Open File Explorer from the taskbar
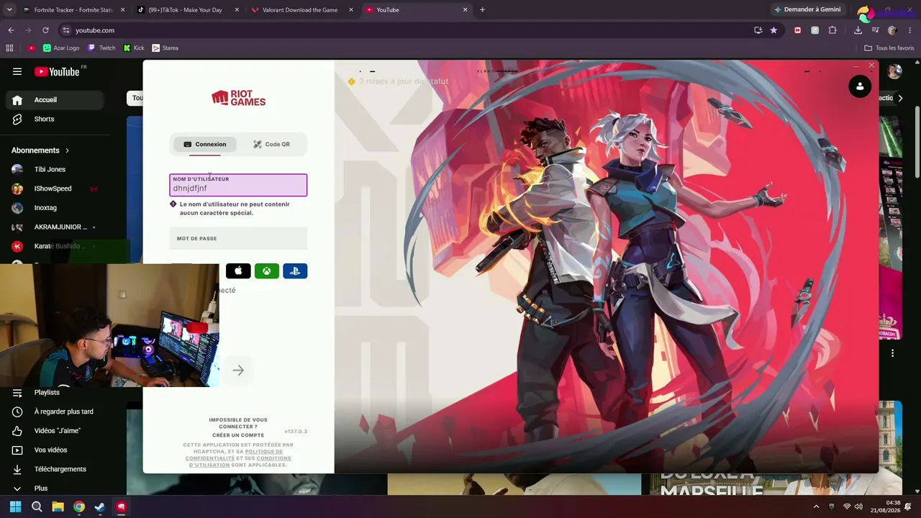Viewport: 921px width, 518px height. (x=58, y=506)
